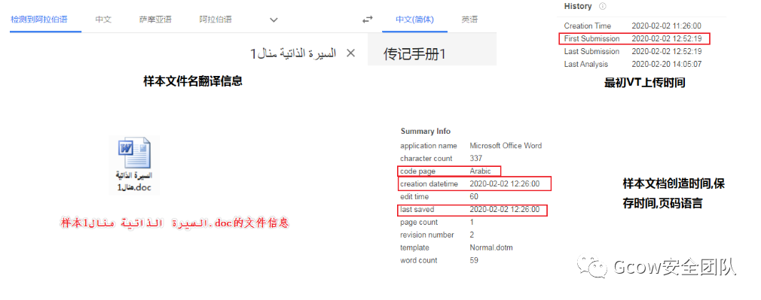The height and width of the screenshot is (300, 761).
Task: Click word count value 59
Action: tap(474, 260)
